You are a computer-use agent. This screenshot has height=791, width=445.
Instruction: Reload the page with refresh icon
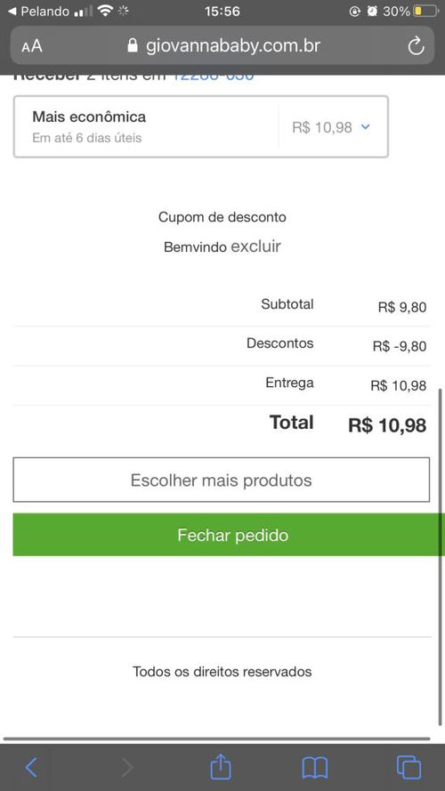[416, 46]
